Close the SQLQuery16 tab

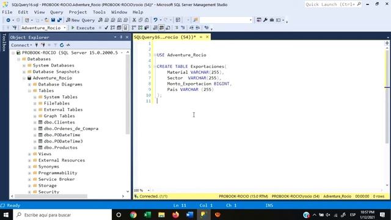pyautogui.click(x=207, y=37)
